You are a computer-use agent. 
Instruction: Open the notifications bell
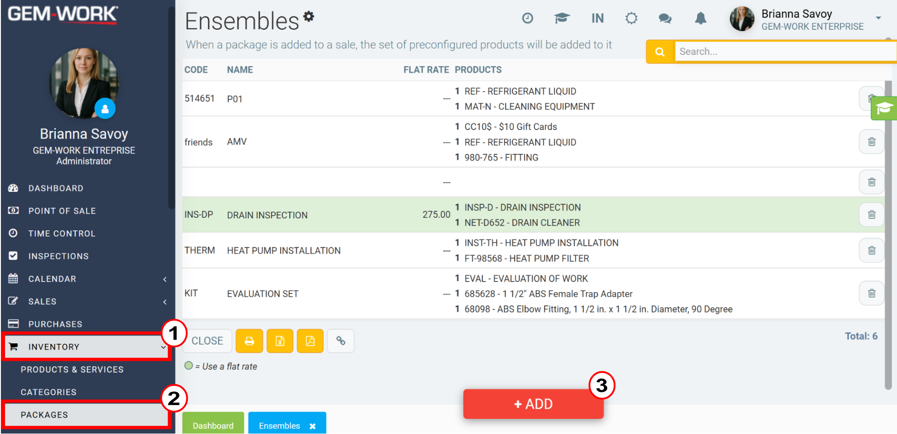pos(701,18)
